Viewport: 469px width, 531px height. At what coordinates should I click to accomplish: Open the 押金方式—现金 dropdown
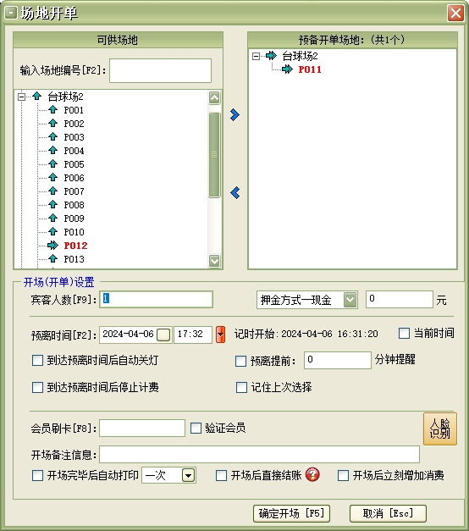coord(350,300)
